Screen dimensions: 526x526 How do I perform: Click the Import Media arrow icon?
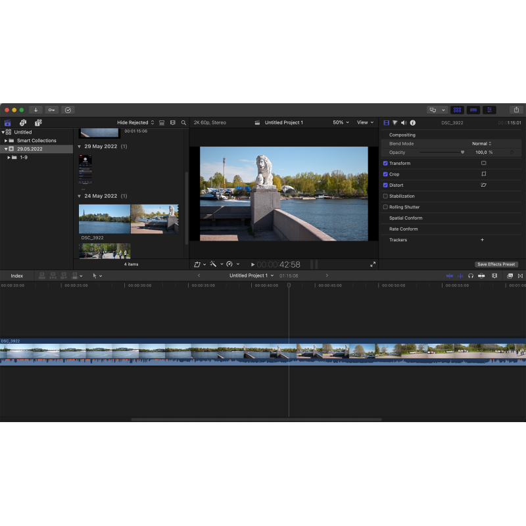click(x=36, y=110)
